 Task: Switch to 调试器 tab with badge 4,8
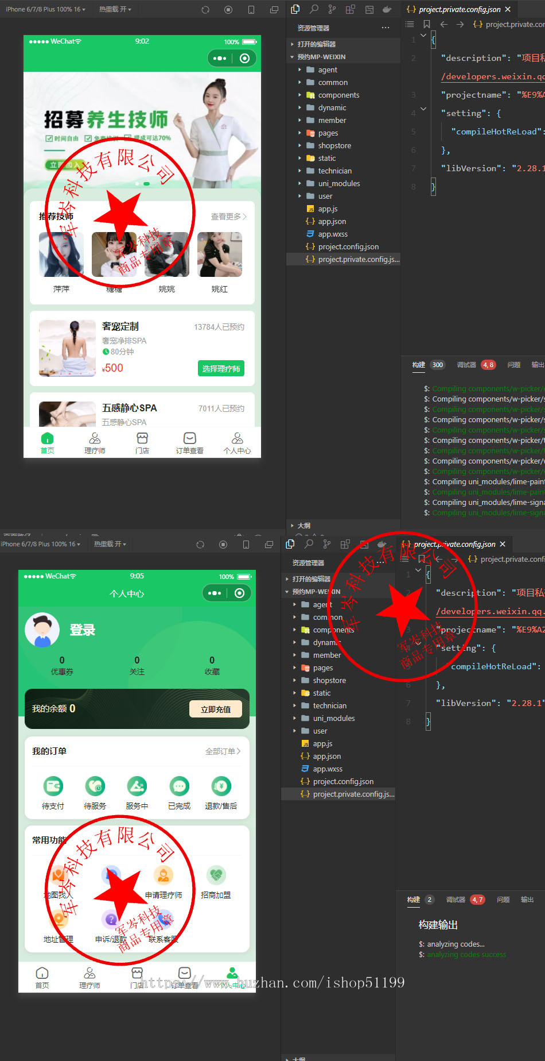click(476, 365)
